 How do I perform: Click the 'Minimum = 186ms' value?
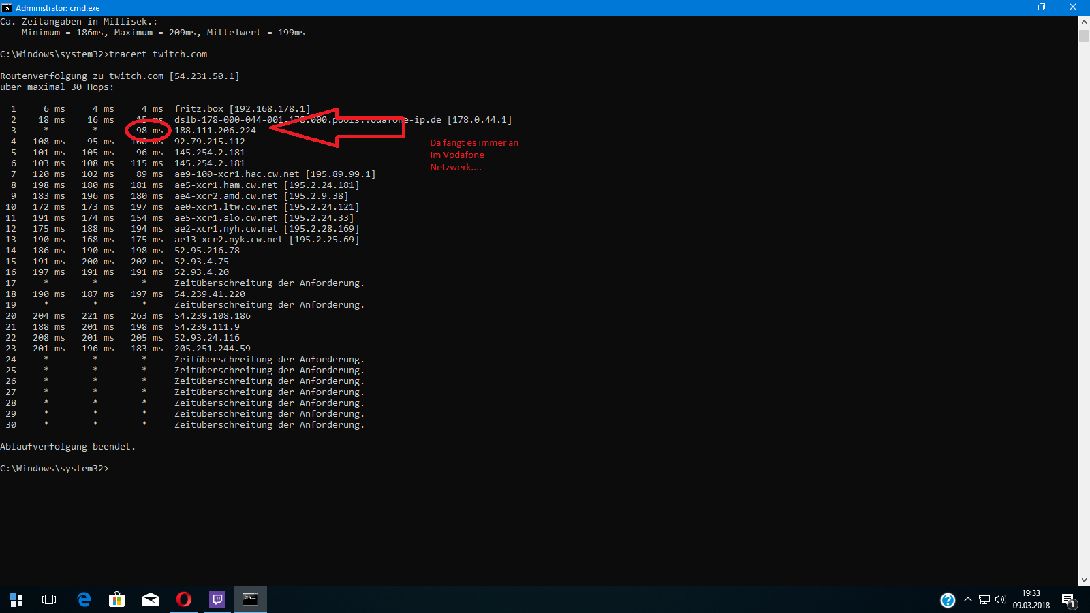click(63, 33)
